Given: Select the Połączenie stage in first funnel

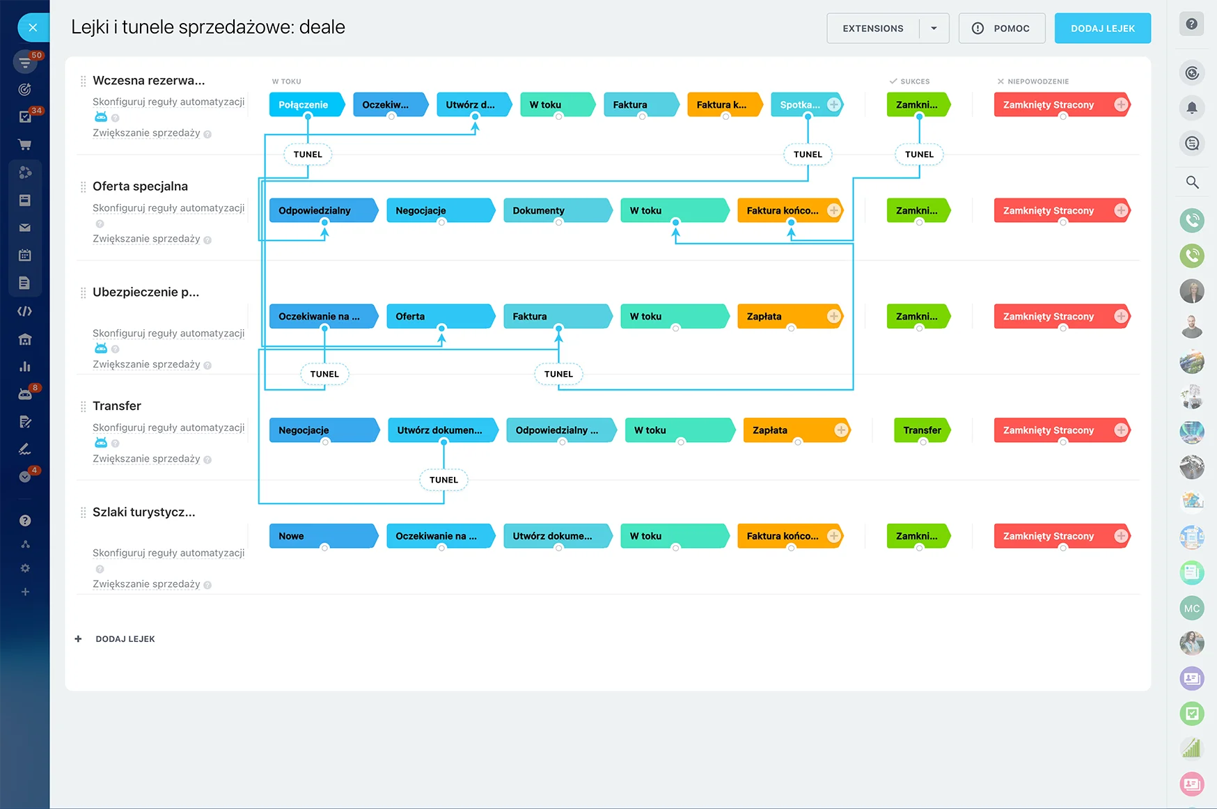Looking at the screenshot, I should [x=304, y=105].
